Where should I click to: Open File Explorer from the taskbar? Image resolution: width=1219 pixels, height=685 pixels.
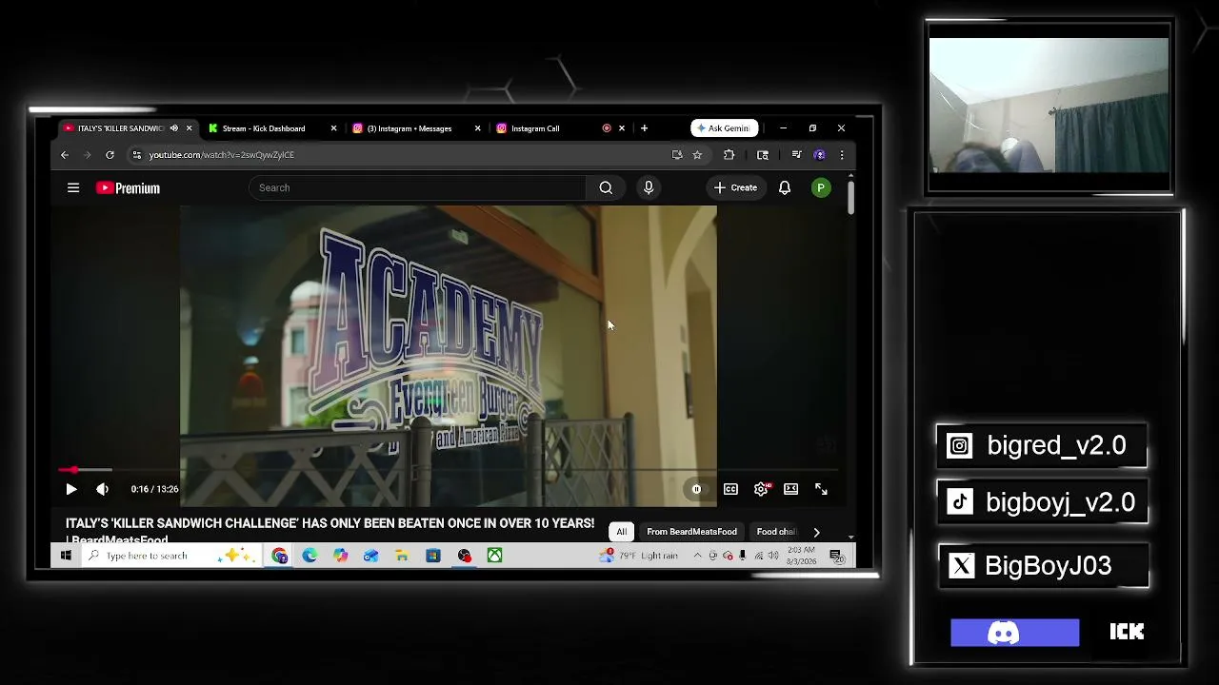coord(402,556)
